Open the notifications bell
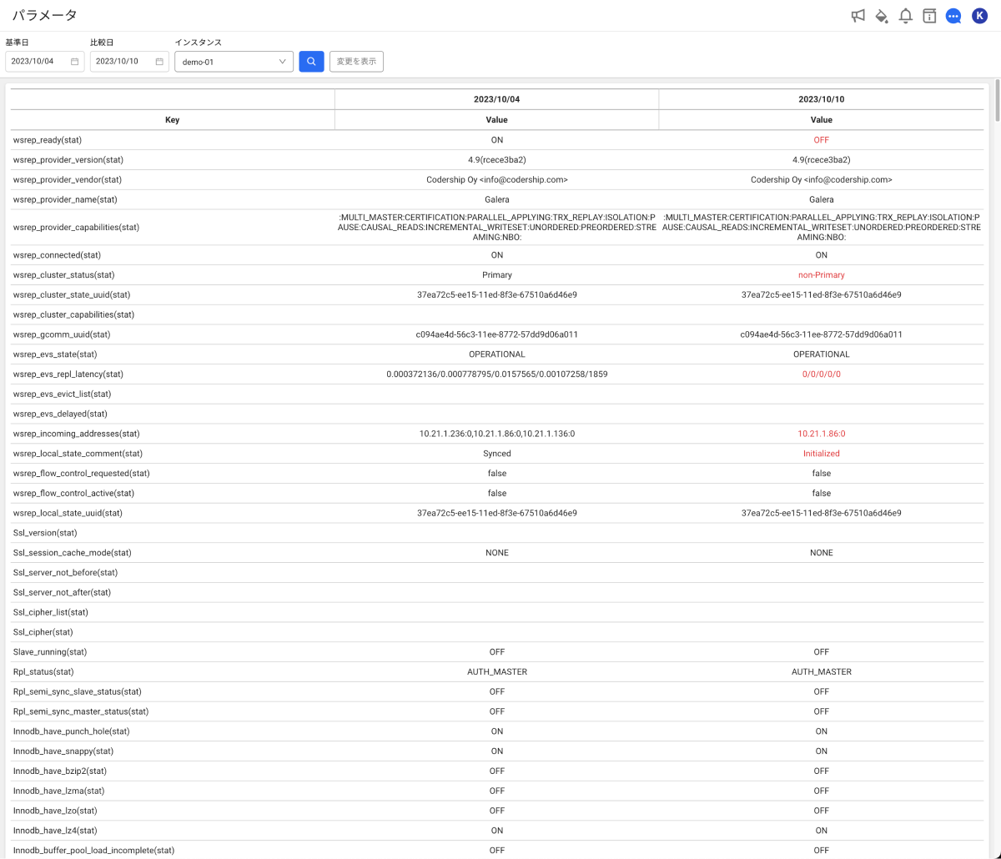Viewport: 1001px width, 859px height. pos(905,16)
